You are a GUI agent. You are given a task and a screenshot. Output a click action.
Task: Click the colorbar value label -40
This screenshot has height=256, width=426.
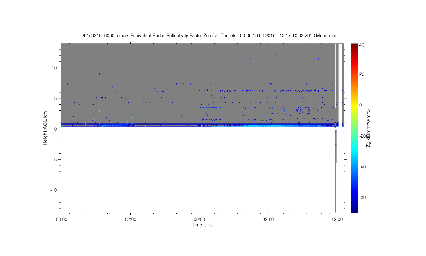362,167
